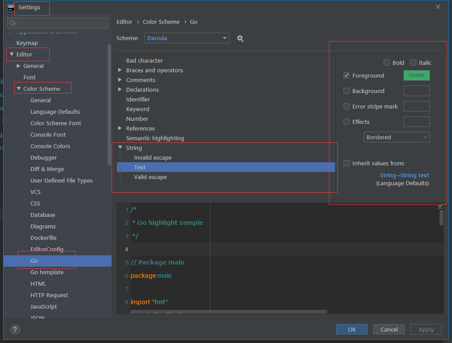Image resolution: width=452 pixels, height=343 pixels.
Task: Open the Scheme Darcula dropdown
Action: [187, 38]
